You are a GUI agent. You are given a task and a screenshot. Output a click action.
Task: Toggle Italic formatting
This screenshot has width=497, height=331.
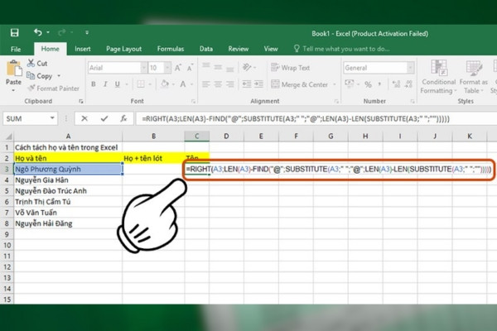[x=105, y=84]
